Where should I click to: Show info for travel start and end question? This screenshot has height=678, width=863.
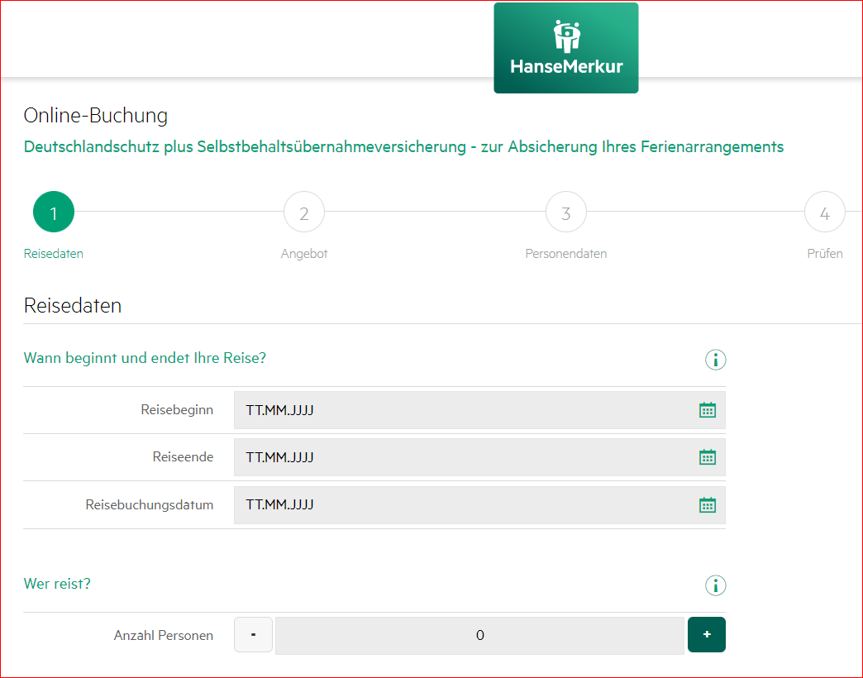pyautogui.click(x=715, y=360)
